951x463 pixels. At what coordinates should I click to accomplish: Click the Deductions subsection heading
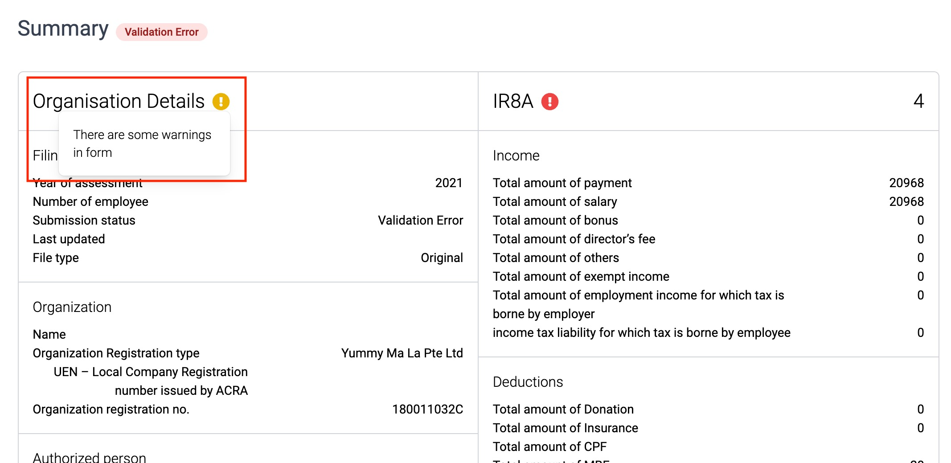[x=528, y=382]
